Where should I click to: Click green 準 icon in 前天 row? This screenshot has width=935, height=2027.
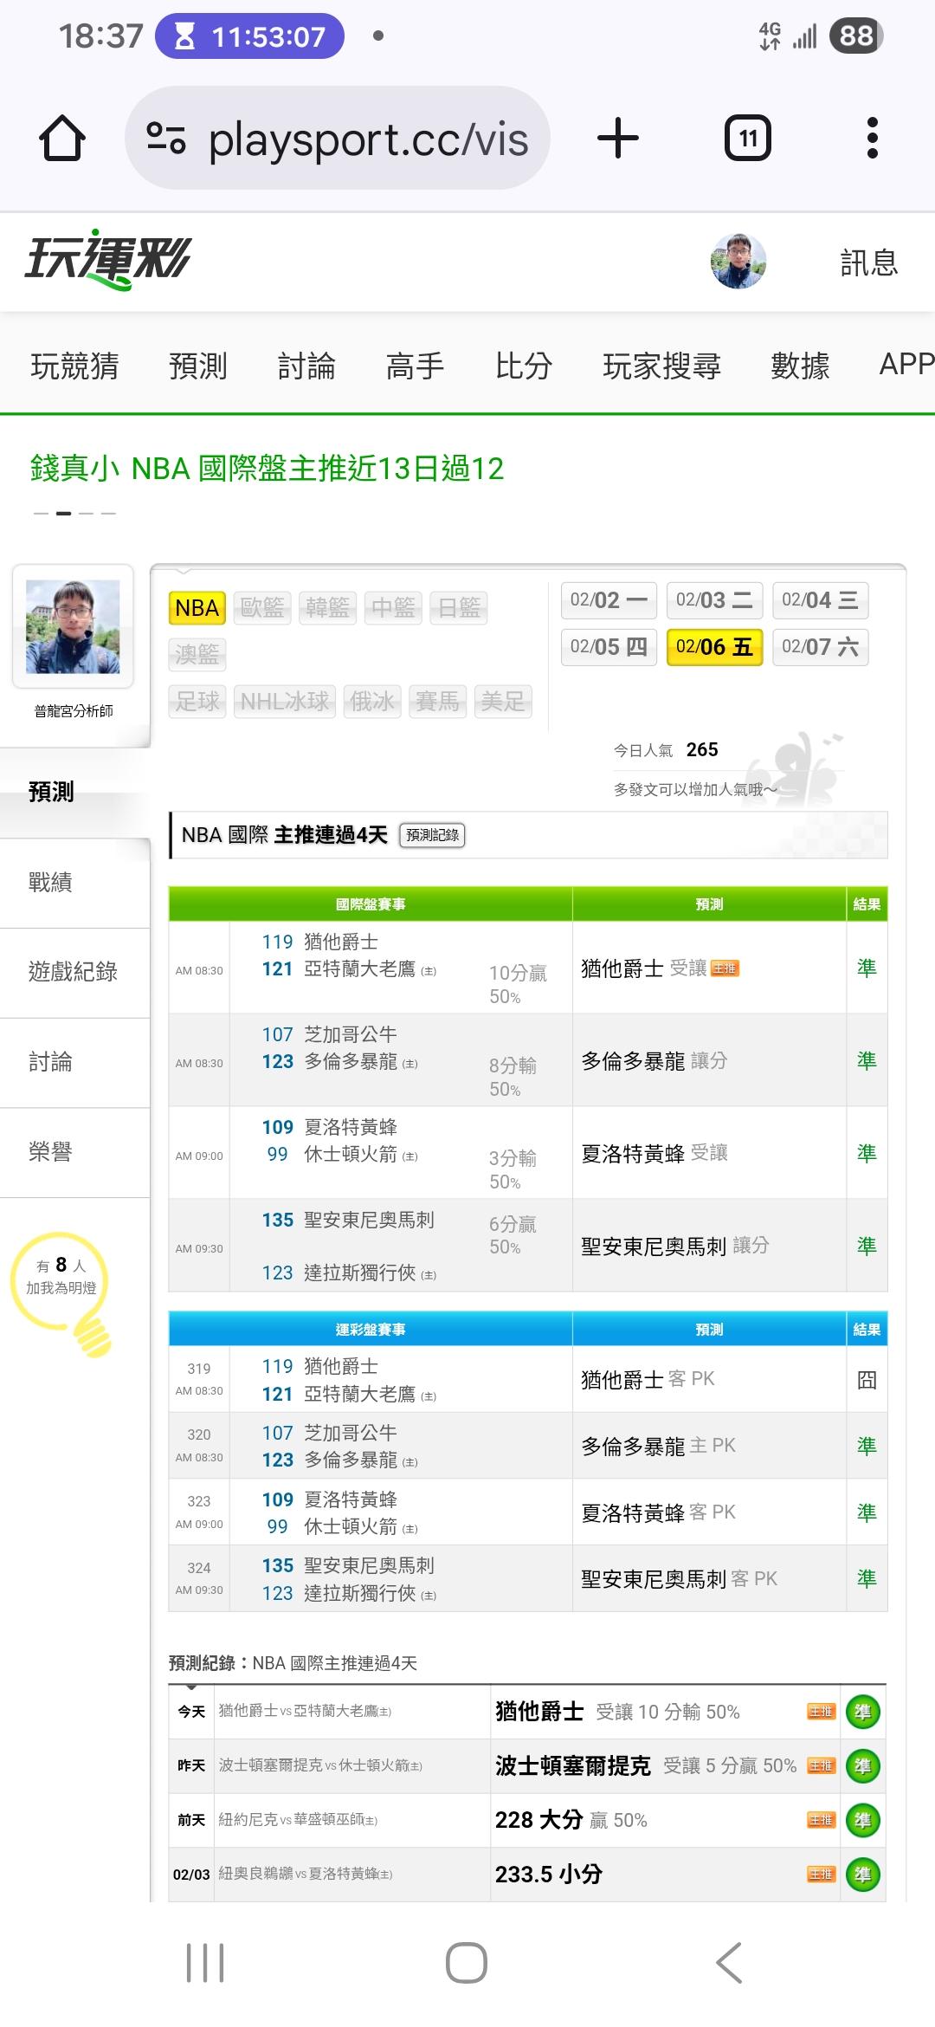tap(862, 1820)
